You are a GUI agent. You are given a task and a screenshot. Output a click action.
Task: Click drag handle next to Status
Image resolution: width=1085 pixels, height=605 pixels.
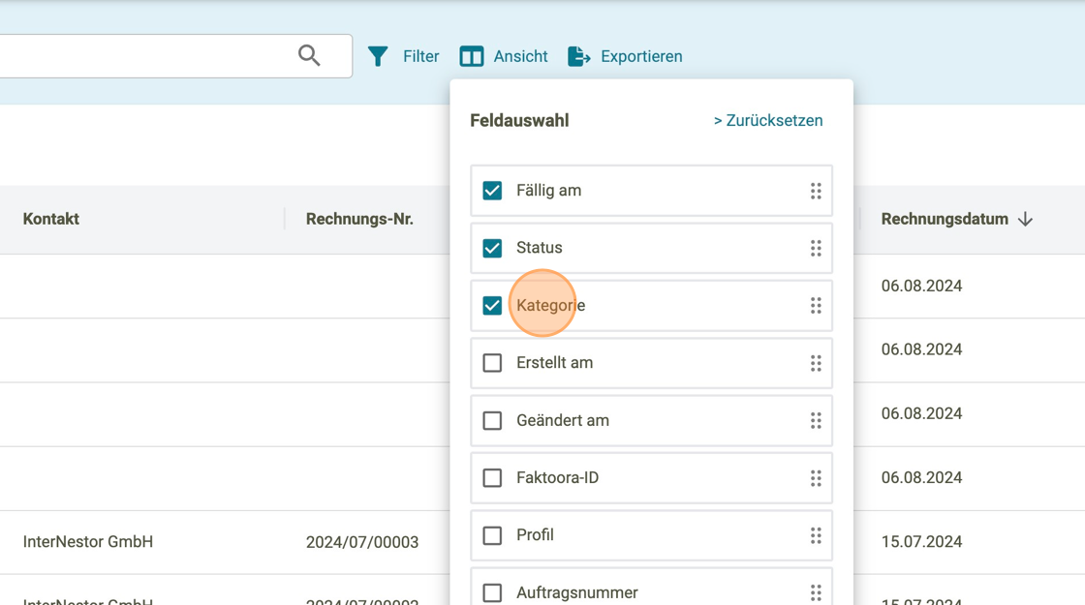816,248
